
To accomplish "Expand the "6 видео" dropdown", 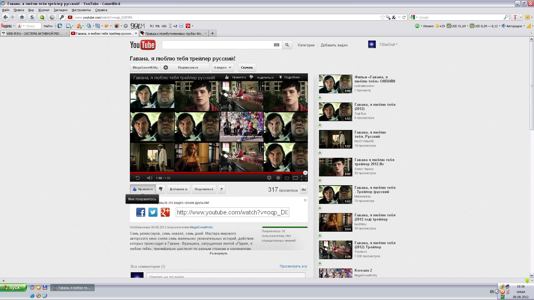I will (x=222, y=67).
